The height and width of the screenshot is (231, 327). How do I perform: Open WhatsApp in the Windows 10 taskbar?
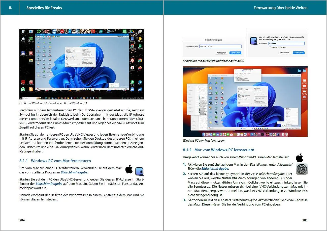click(78, 98)
